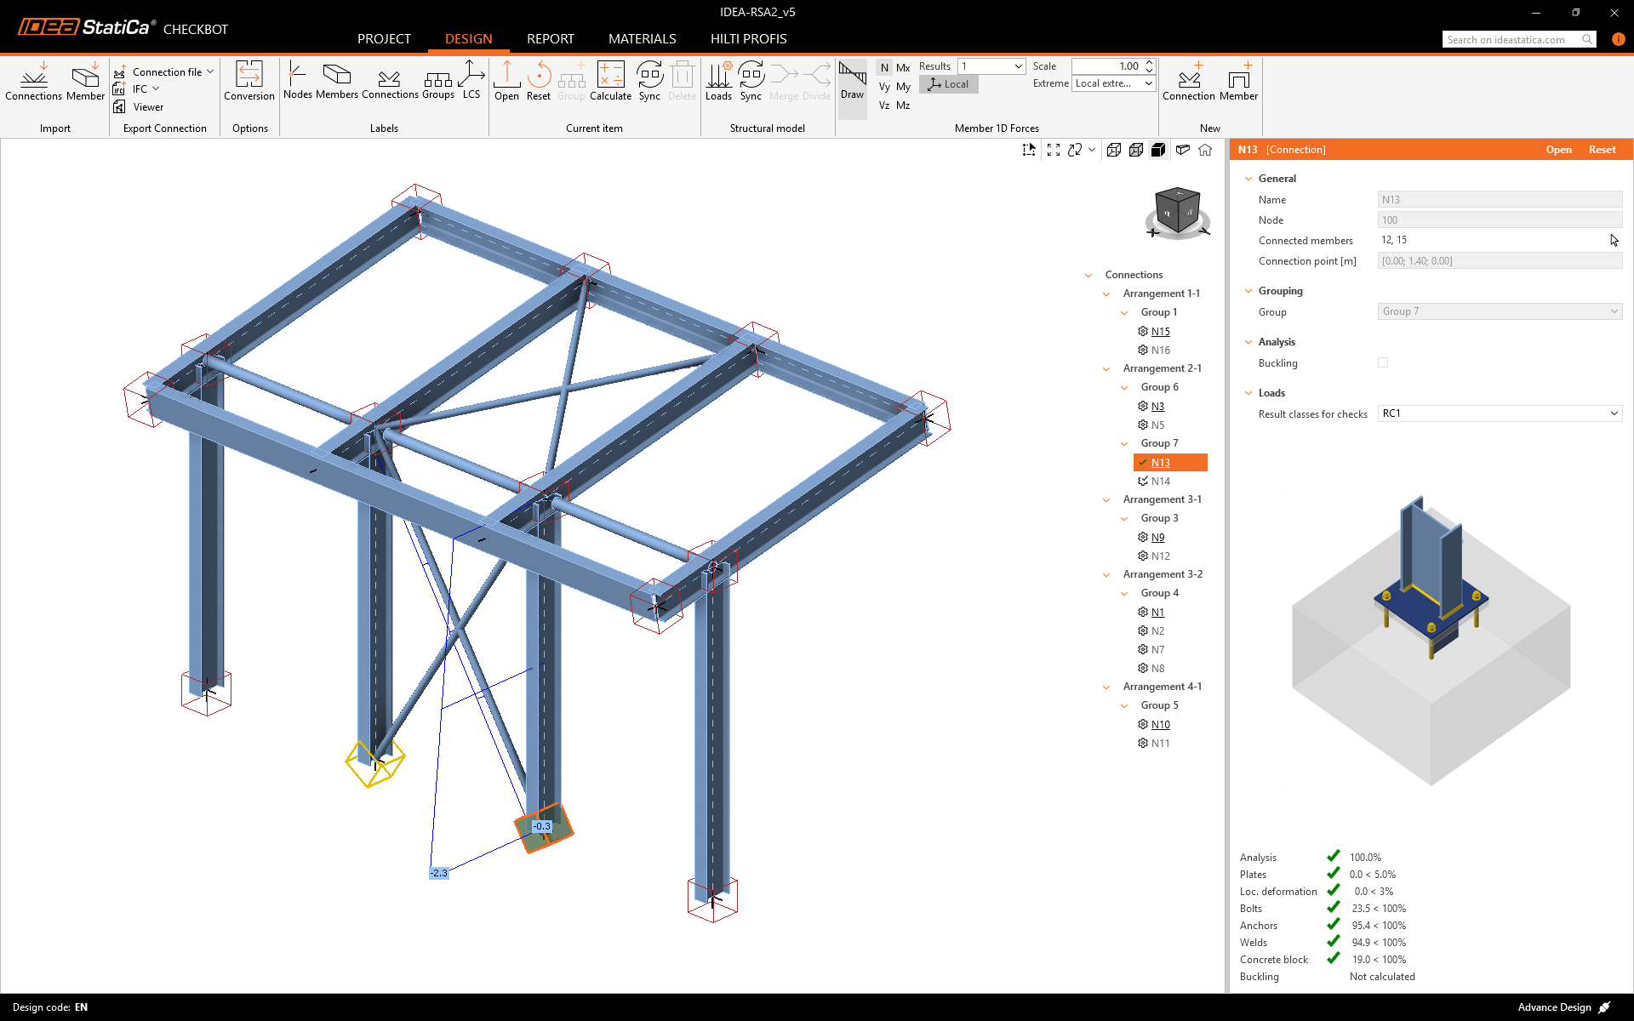Click the Import Connections icon

(33, 80)
